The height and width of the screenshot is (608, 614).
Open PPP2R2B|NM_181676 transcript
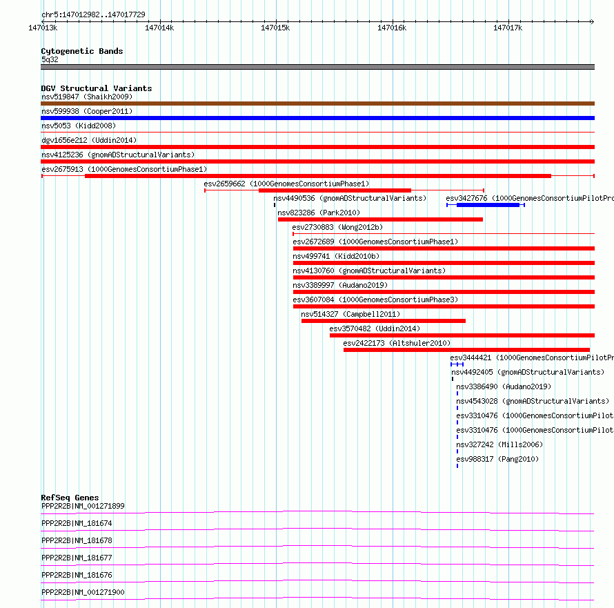(x=77, y=575)
